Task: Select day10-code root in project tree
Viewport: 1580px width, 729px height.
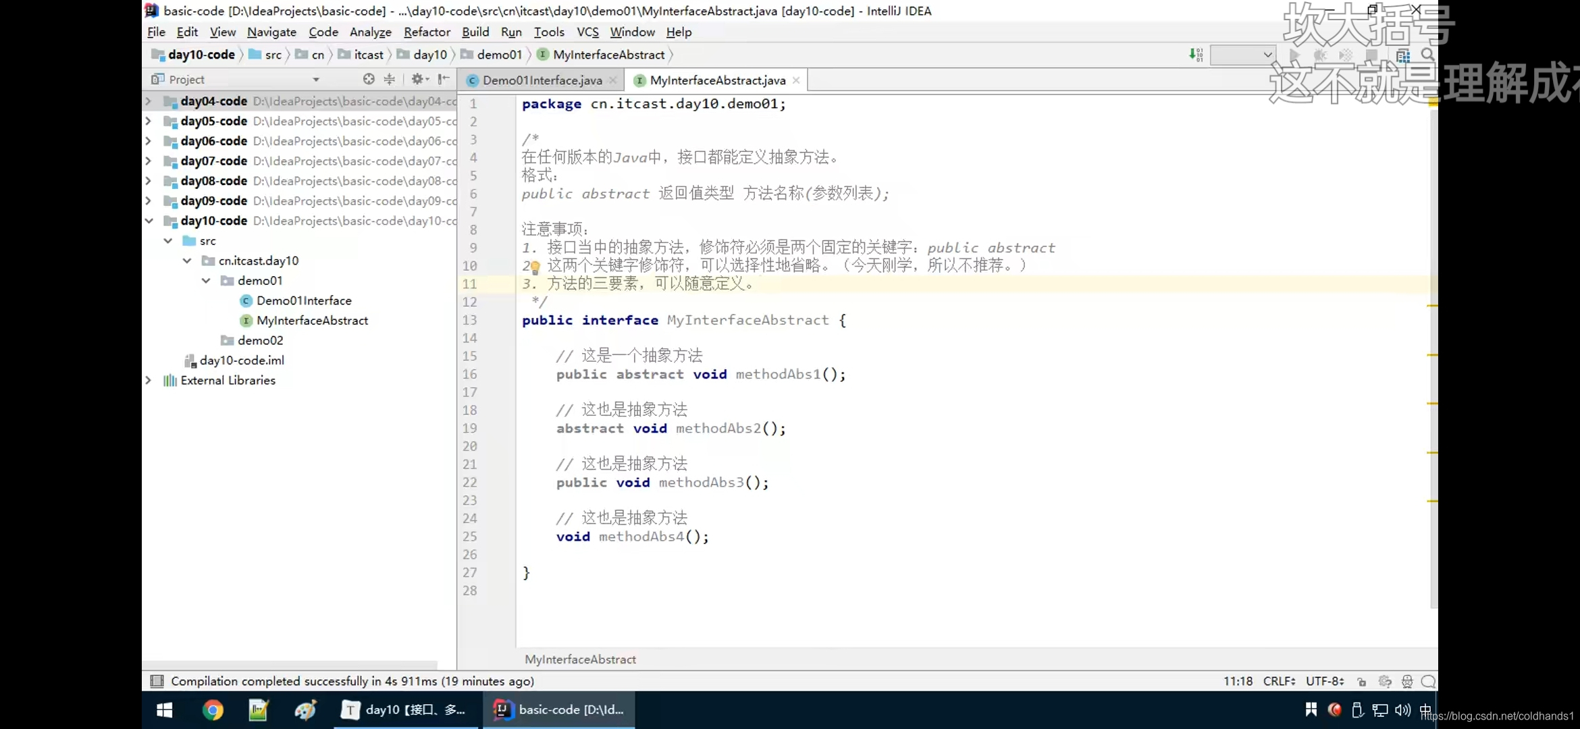Action: [213, 221]
